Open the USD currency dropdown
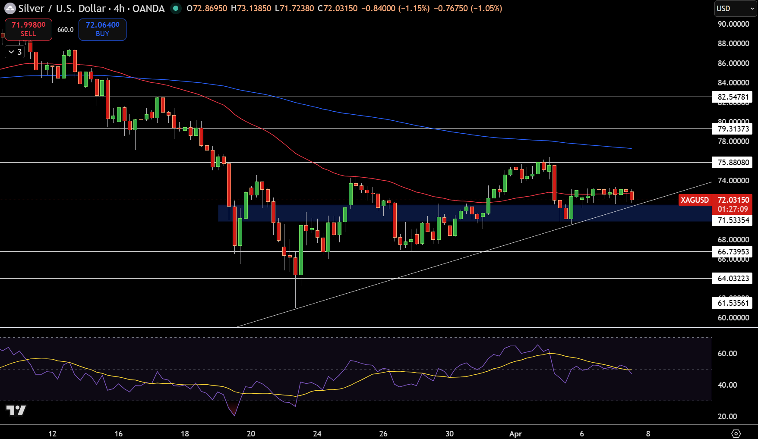The height and width of the screenshot is (439, 758). pyautogui.click(x=736, y=9)
